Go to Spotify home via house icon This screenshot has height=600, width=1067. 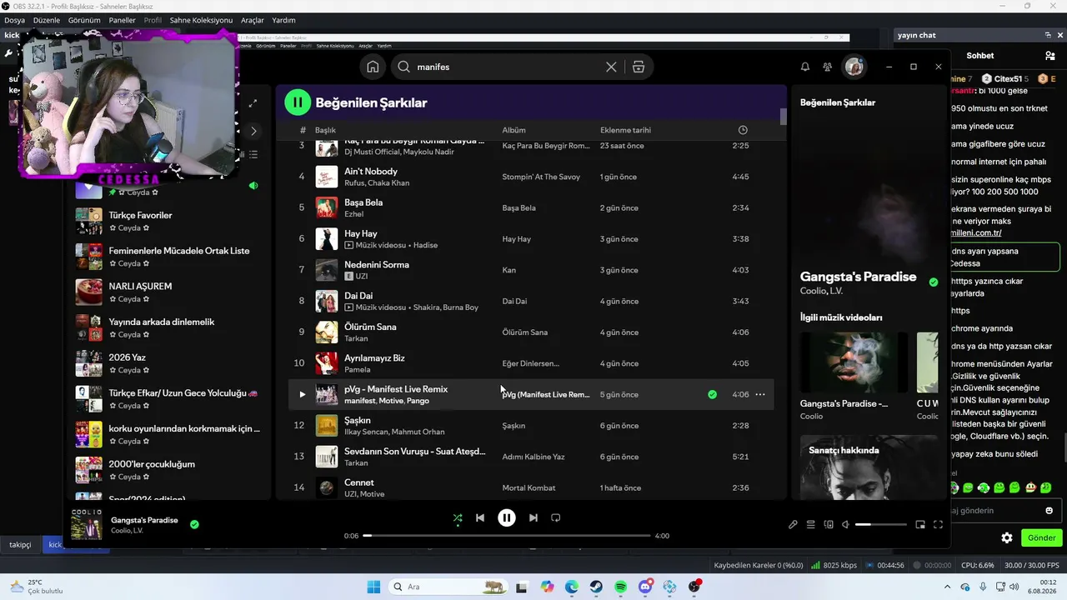tap(373, 67)
